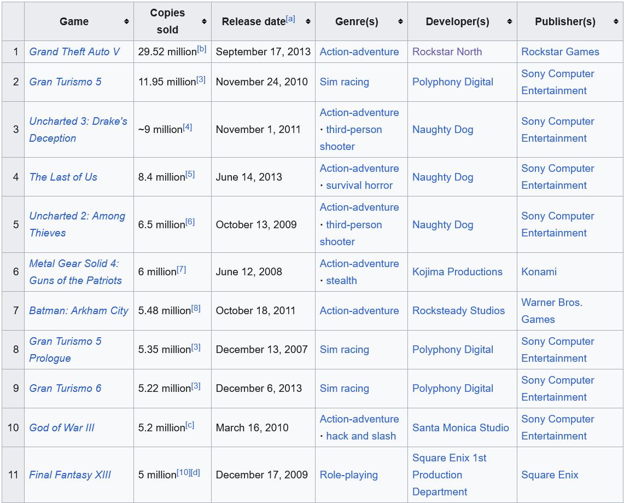Open Sony Computer Entertainment link in Gran Turismo 6 row

[557, 389]
